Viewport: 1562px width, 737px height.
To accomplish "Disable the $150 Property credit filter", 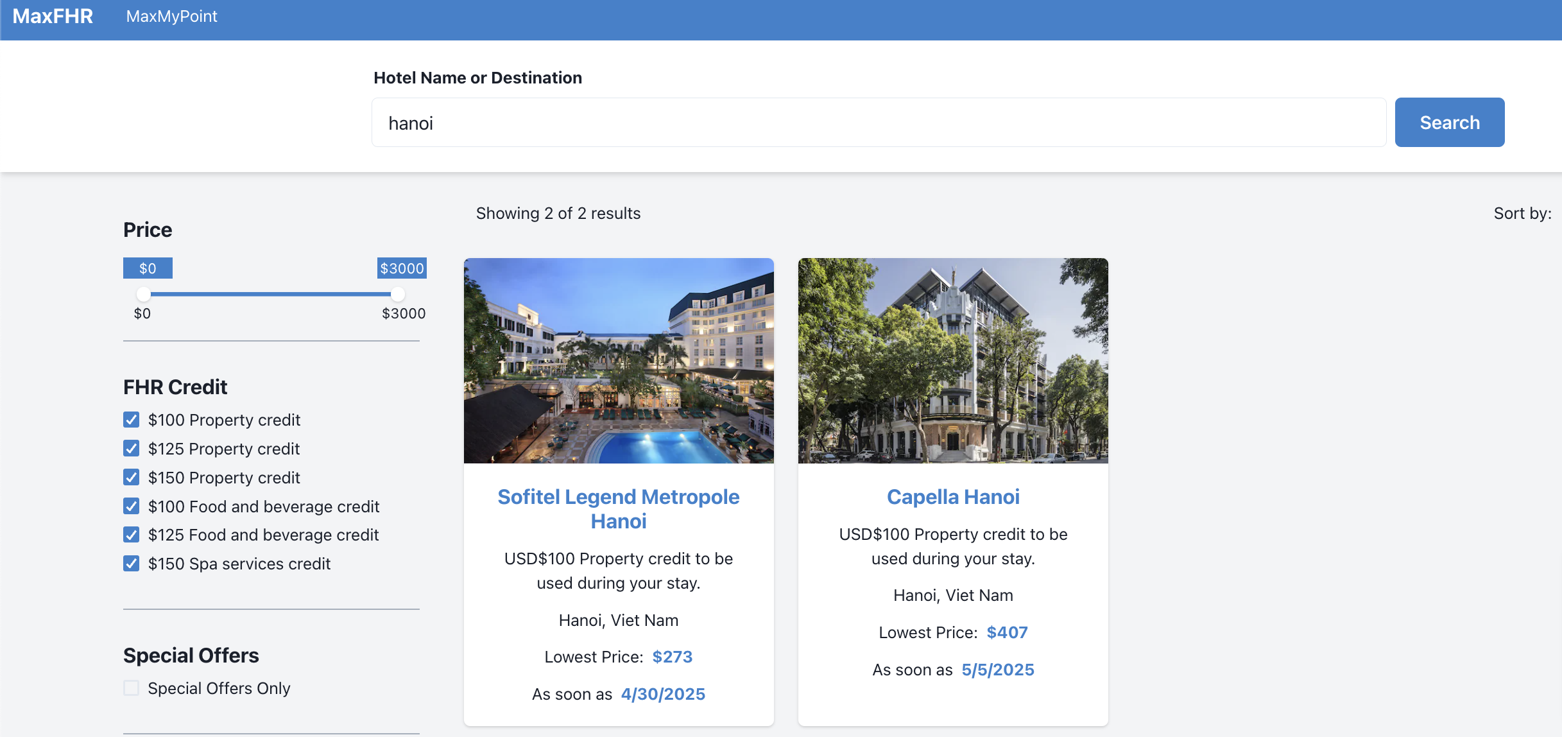I will coord(131,477).
